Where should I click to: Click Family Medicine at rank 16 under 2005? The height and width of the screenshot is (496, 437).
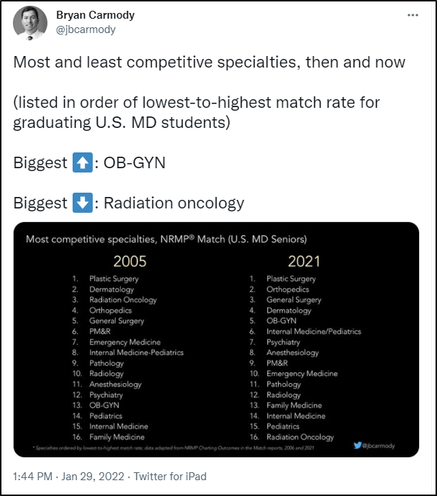(x=116, y=437)
